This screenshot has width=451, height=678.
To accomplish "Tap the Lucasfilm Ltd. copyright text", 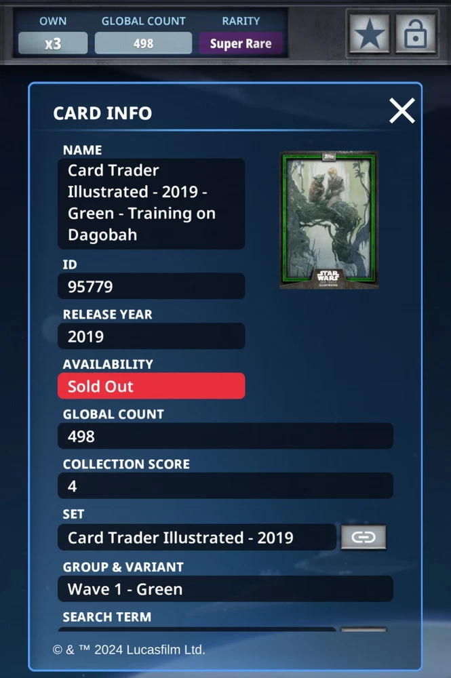I will click(129, 650).
